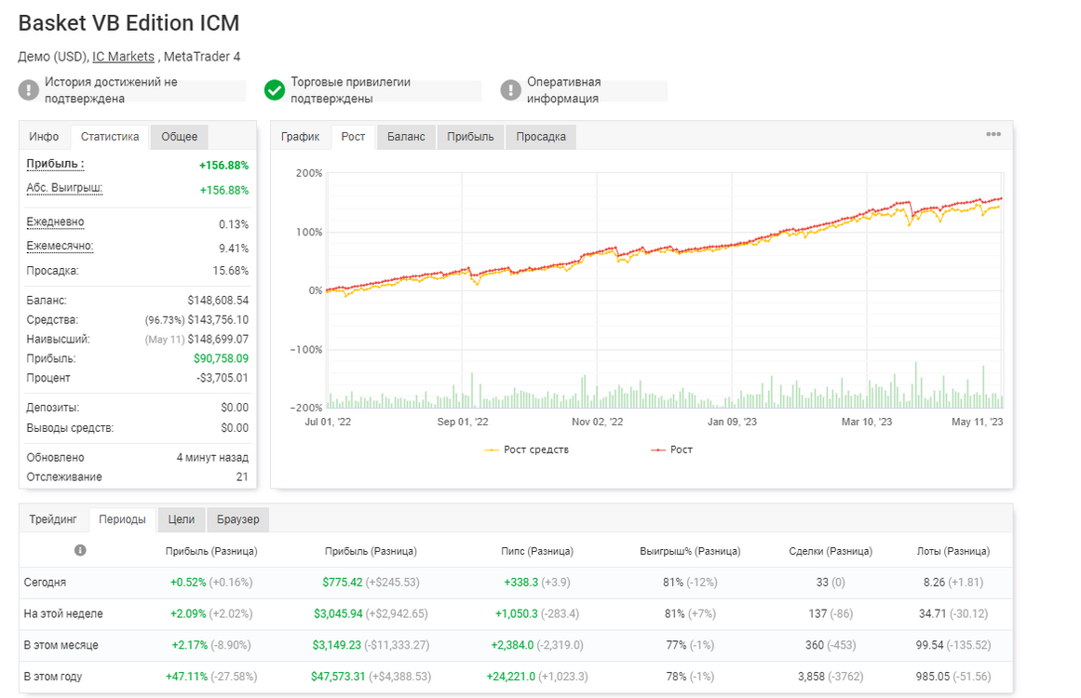The width and height of the screenshot is (1081, 698).
Task: Switch to the Инфо tab
Action: coord(44,137)
